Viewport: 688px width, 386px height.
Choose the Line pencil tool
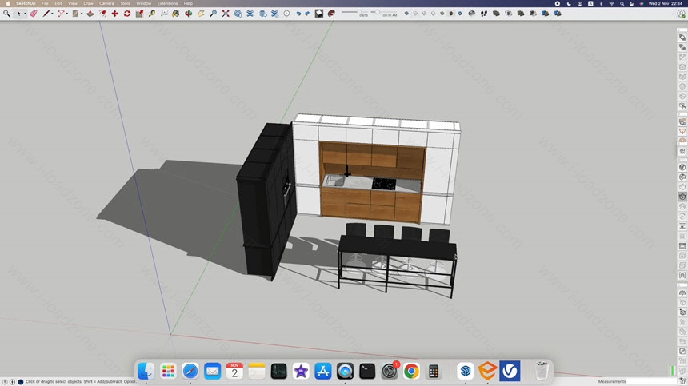tap(46, 14)
